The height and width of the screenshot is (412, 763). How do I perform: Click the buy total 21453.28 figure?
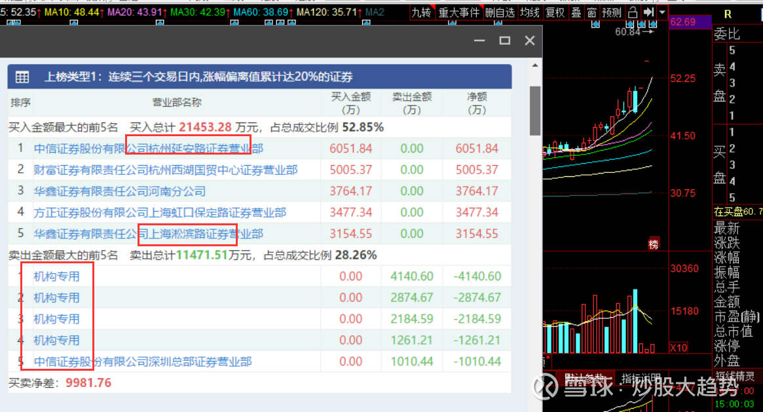206,128
